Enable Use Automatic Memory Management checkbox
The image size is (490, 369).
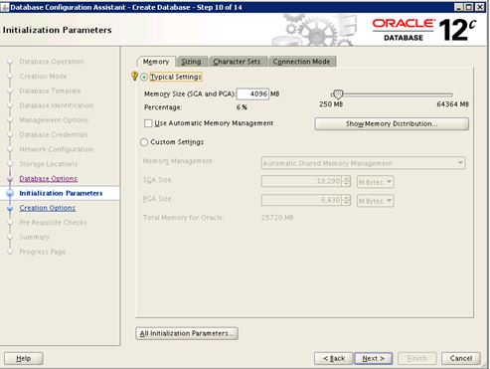point(148,123)
